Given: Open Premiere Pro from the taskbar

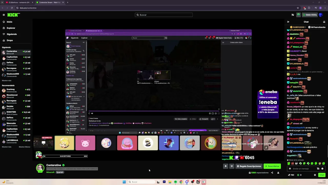Looking at the screenshot, I should click(x=164, y=182).
